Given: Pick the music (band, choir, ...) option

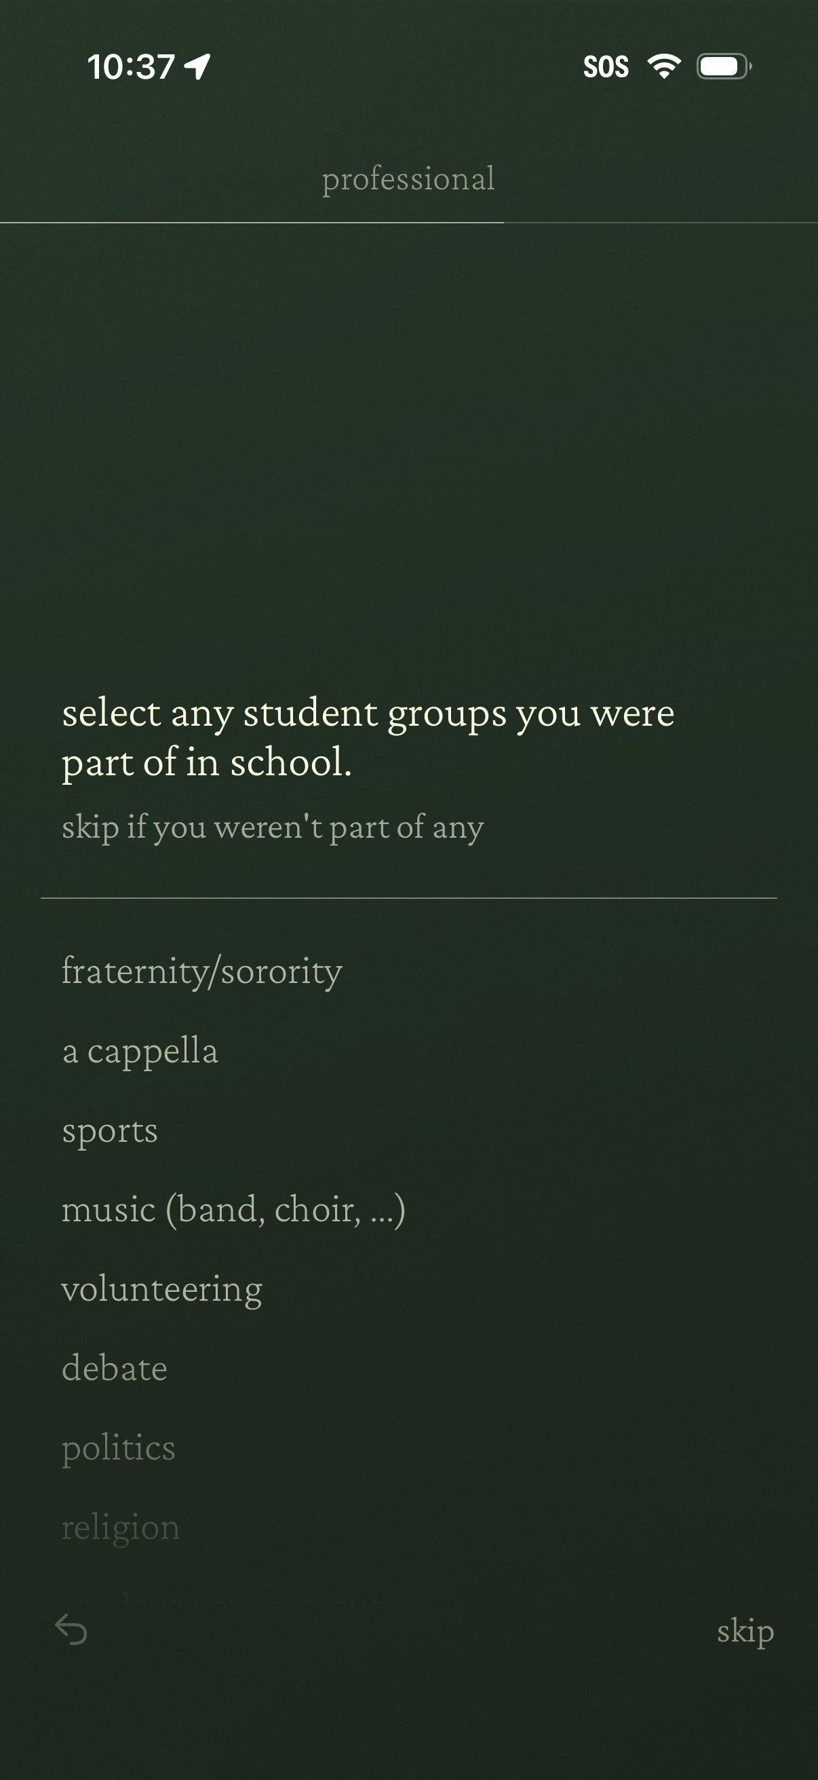Looking at the screenshot, I should pyautogui.click(x=233, y=1210).
